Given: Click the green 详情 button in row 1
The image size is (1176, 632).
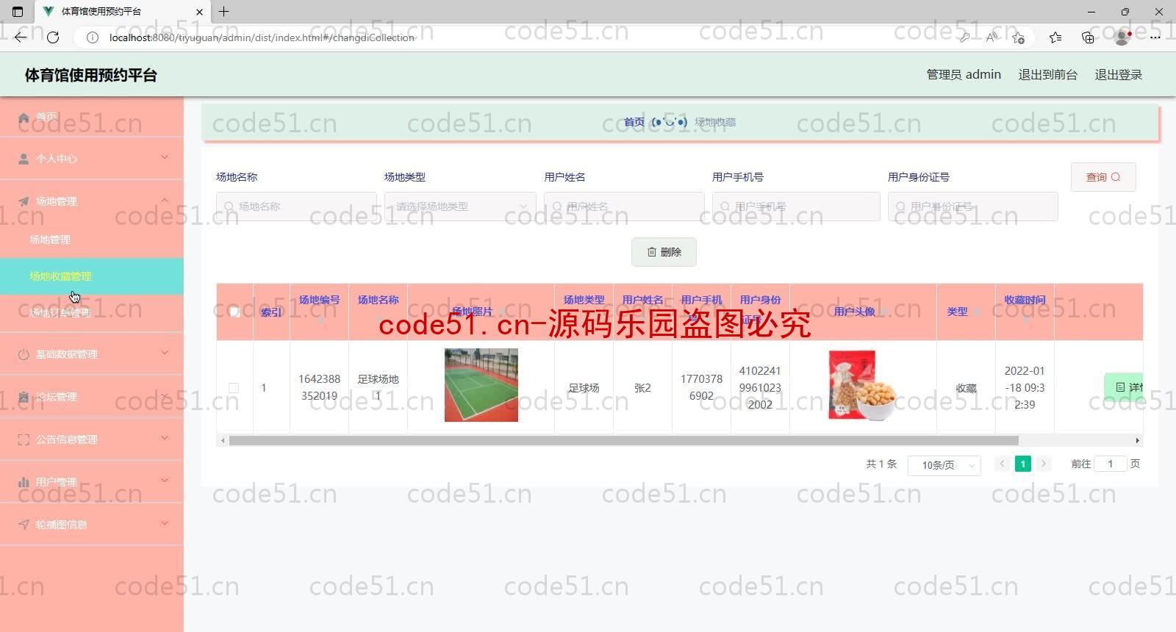Looking at the screenshot, I should (x=1125, y=387).
